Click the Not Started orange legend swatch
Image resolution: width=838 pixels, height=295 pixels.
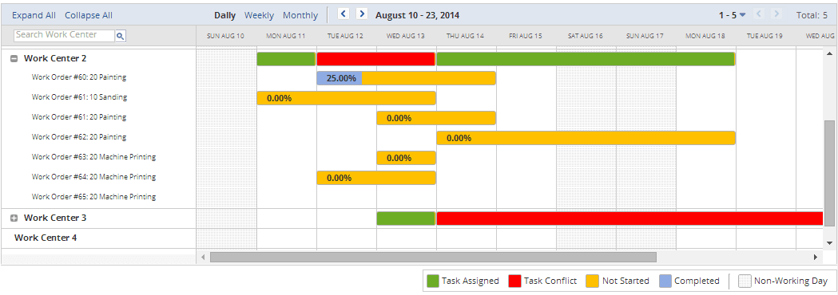pyautogui.click(x=592, y=281)
